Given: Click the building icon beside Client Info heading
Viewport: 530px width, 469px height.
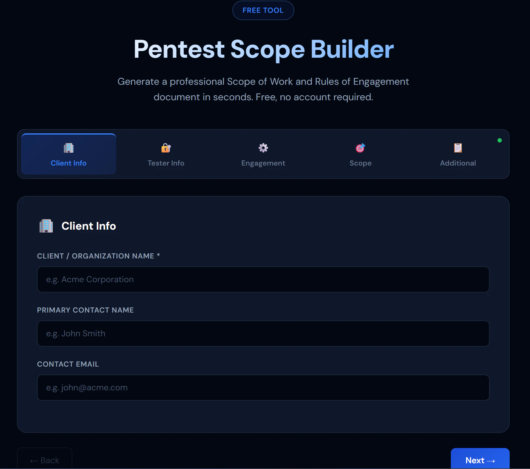Looking at the screenshot, I should pyautogui.click(x=46, y=226).
